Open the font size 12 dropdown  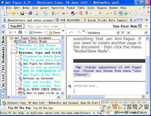[x=128, y=33]
